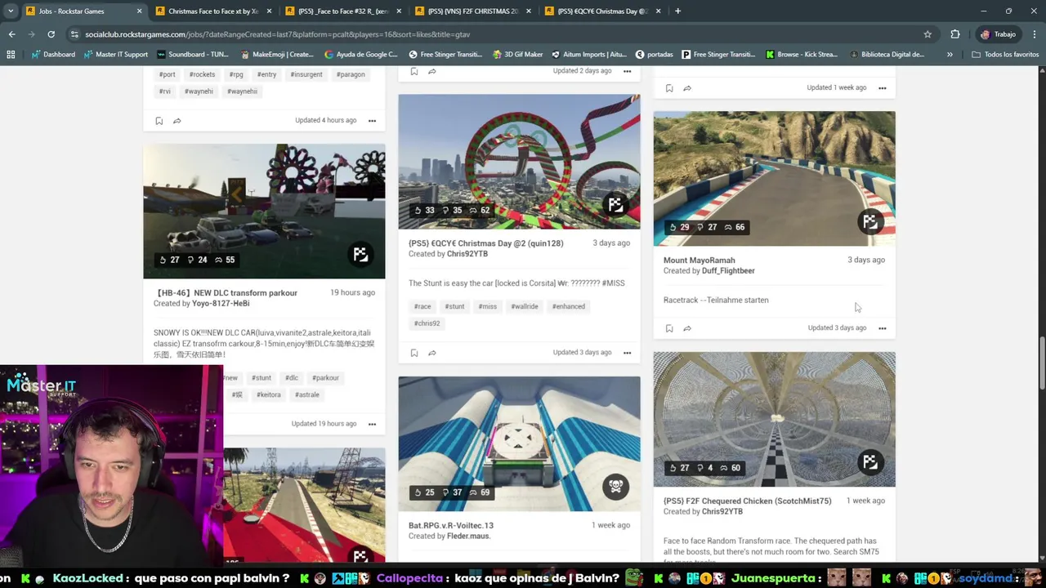Open creator profile Fleder.maus.
Screen dimensions: 1046x588
(468, 537)
